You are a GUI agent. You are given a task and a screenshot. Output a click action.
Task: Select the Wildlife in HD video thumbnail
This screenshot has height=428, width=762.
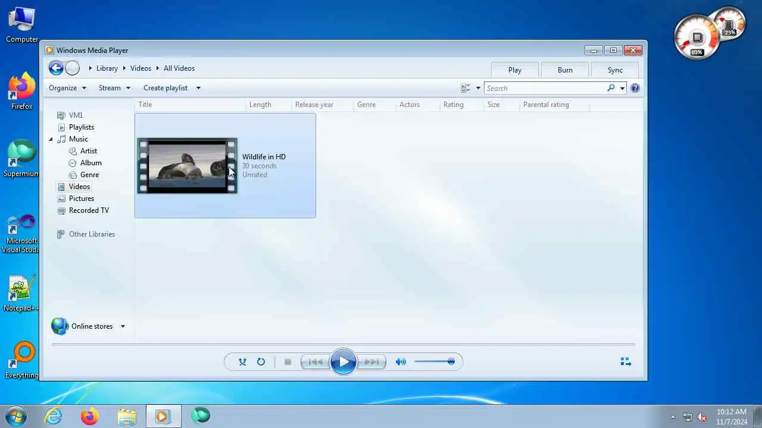tap(187, 166)
